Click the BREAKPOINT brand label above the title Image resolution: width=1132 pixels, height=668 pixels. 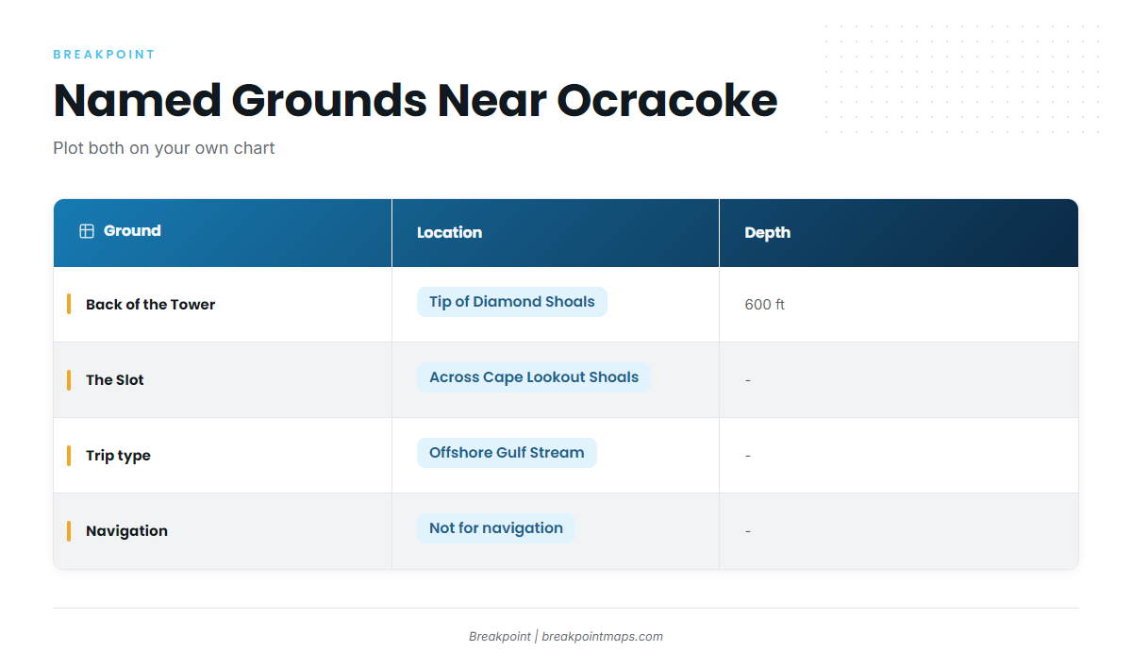pyautogui.click(x=104, y=55)
